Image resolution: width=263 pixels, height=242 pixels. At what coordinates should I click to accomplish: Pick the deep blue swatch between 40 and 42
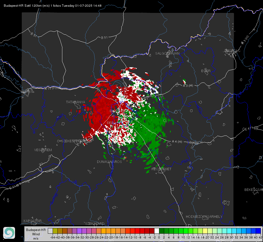258,231
